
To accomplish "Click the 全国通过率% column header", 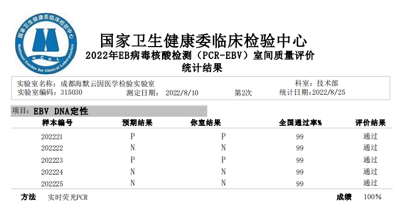I will [300, 123].
